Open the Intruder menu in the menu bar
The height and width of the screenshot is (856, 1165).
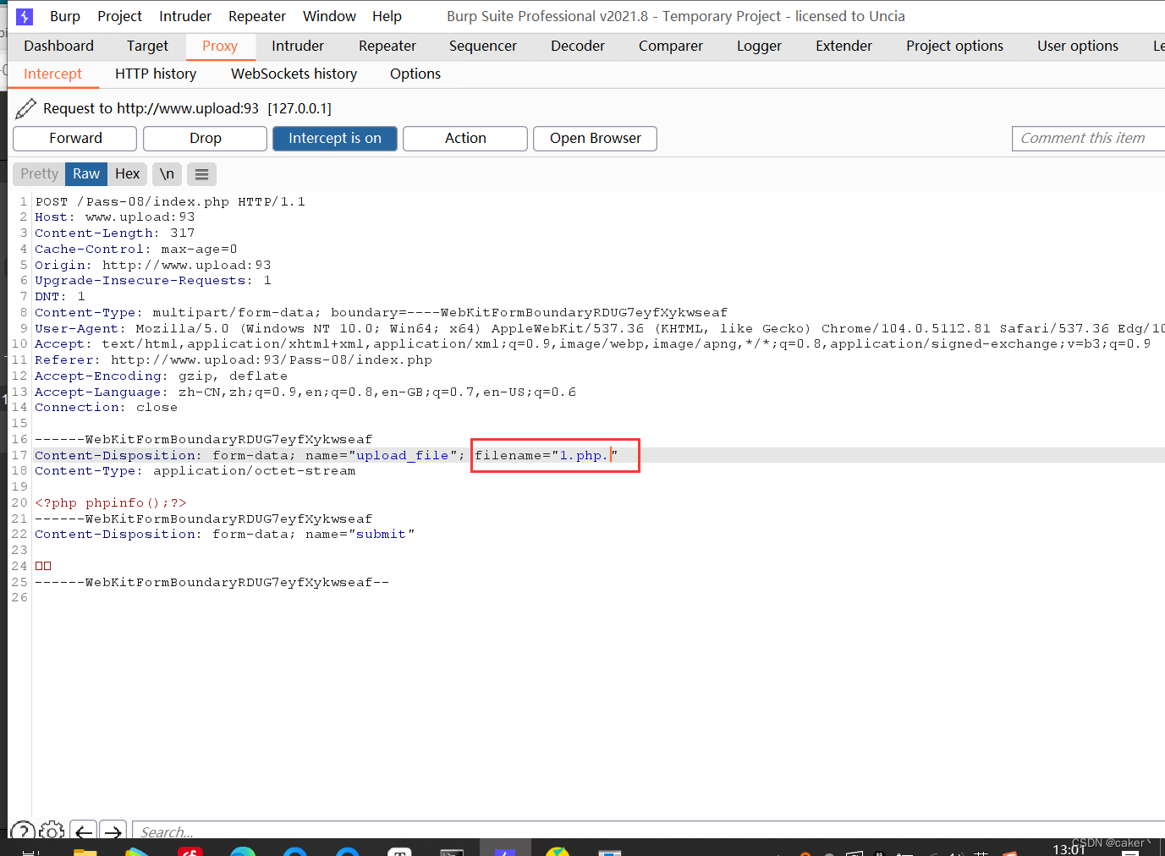185,16
